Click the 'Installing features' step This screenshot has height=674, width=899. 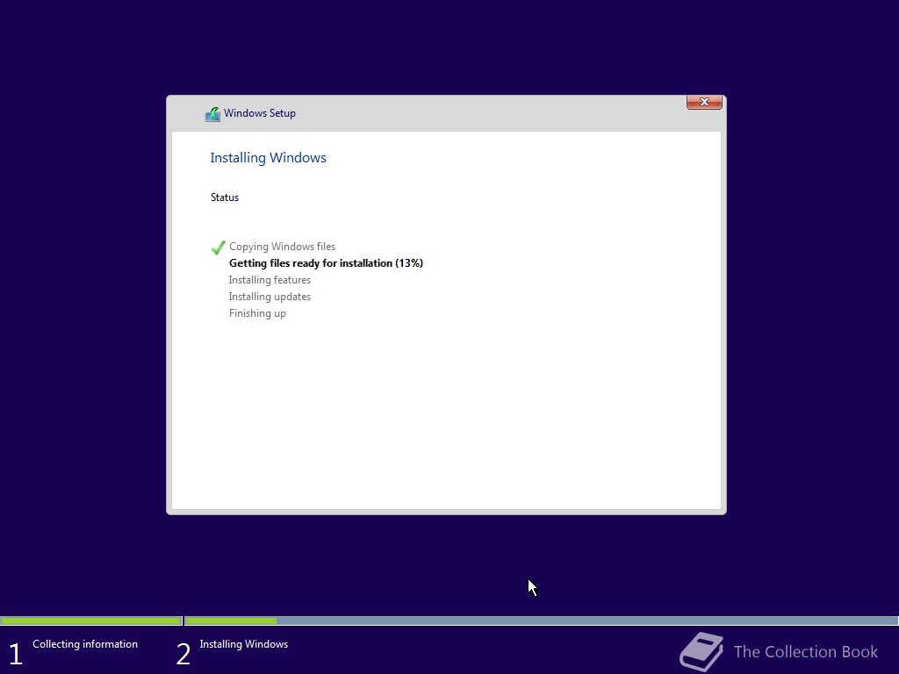point(270,280)
